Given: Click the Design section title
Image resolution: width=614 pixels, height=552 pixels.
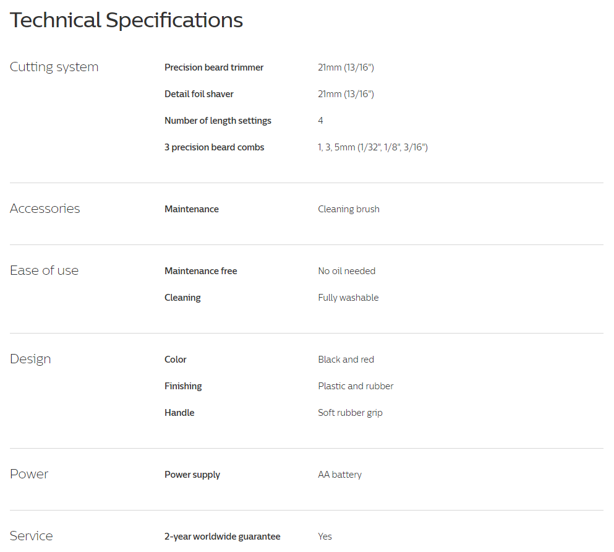Looking at the screenshot, I should (30, 359).
